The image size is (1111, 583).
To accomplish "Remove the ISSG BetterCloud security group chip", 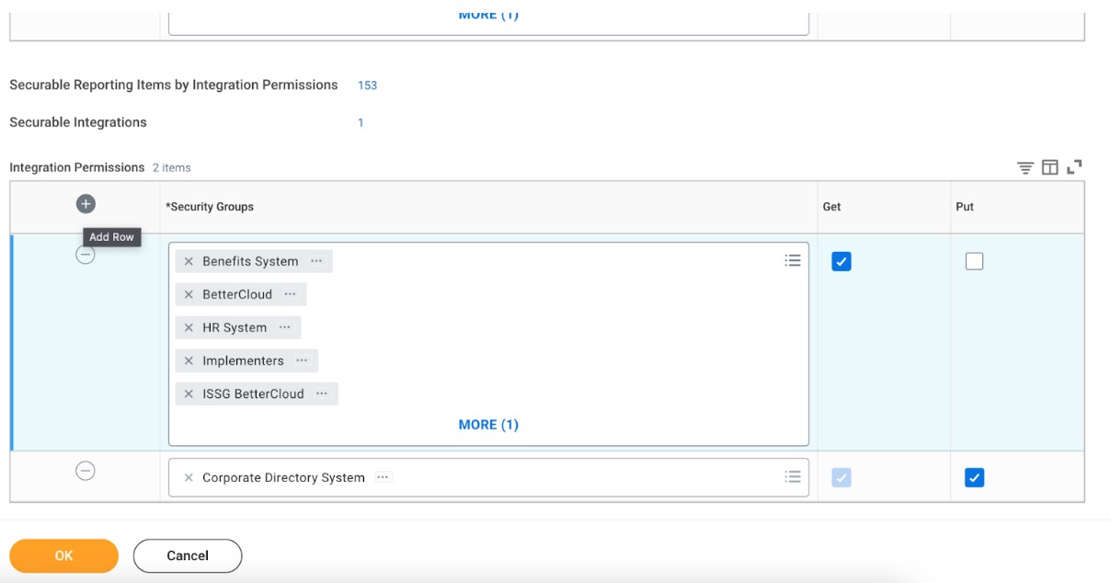I will [x=189, y=393].
